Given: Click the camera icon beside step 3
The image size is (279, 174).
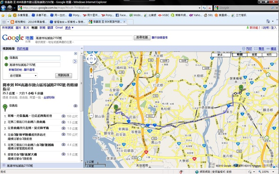Looking at the screenshot, I should tap(63, 128).
